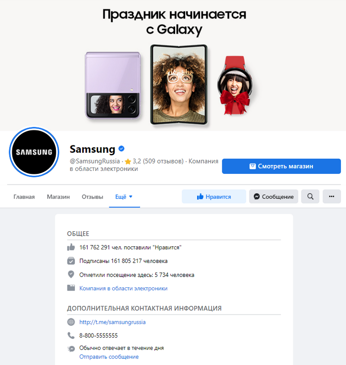
Task: Click the messenger response-time icon
Action: [71, 349]
